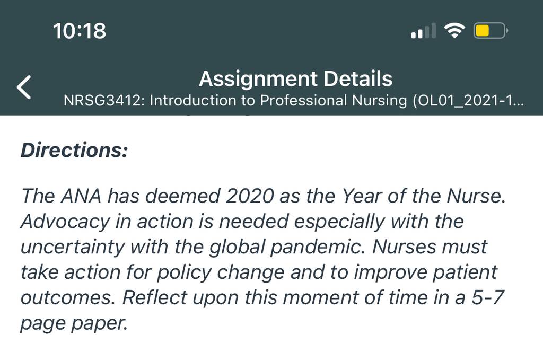Tap the truncated OL01_2021 course section text
This screenshot has width=543, height=352.
point(468,101)
